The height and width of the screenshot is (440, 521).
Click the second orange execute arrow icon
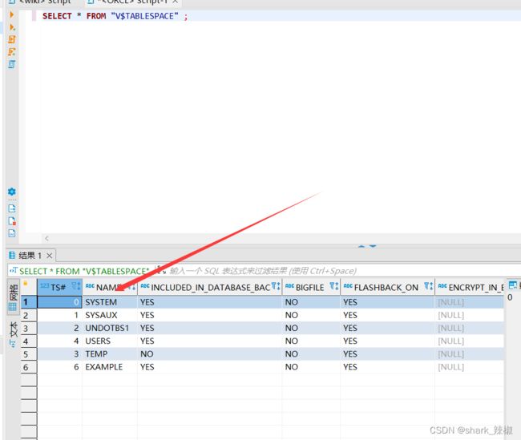12,27
